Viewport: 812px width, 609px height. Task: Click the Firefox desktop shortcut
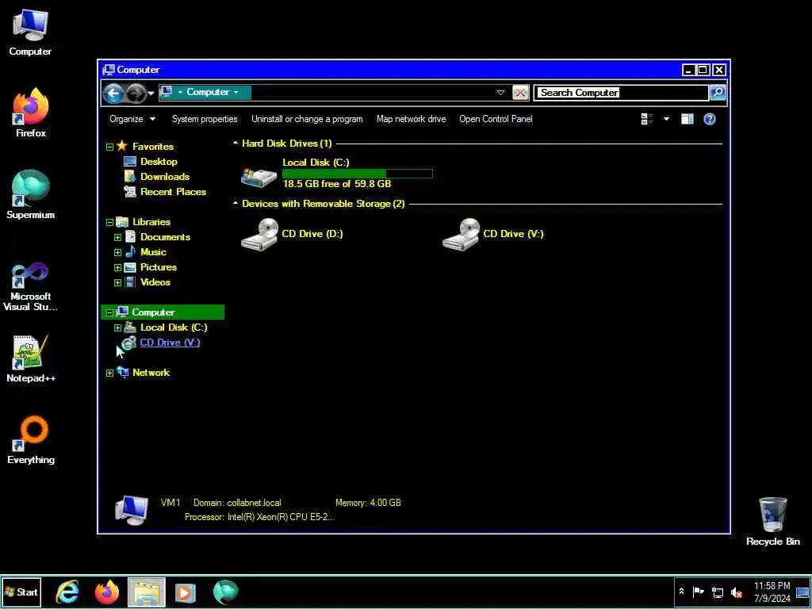(x=31, y=113)
